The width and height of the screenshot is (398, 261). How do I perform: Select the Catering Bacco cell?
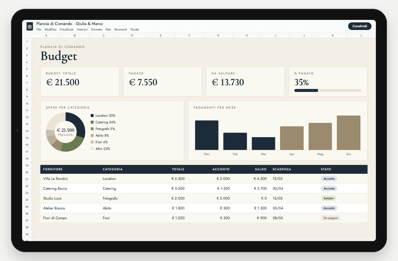tap(55, 188)
